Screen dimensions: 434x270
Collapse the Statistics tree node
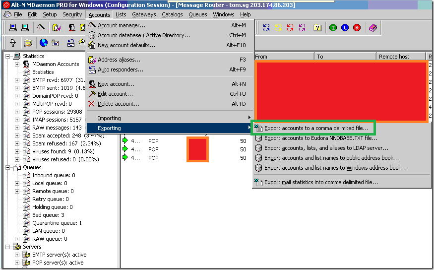click(x=8, y=56)
